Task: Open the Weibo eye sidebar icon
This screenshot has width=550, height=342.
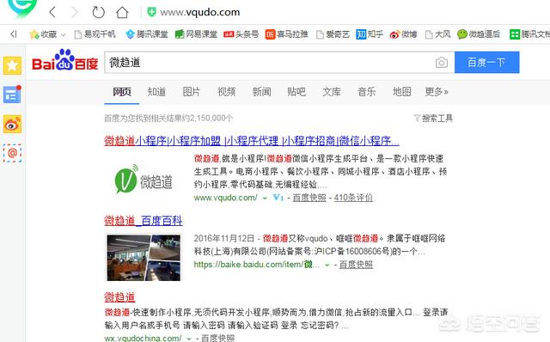Action: click(x=12, y=124)
